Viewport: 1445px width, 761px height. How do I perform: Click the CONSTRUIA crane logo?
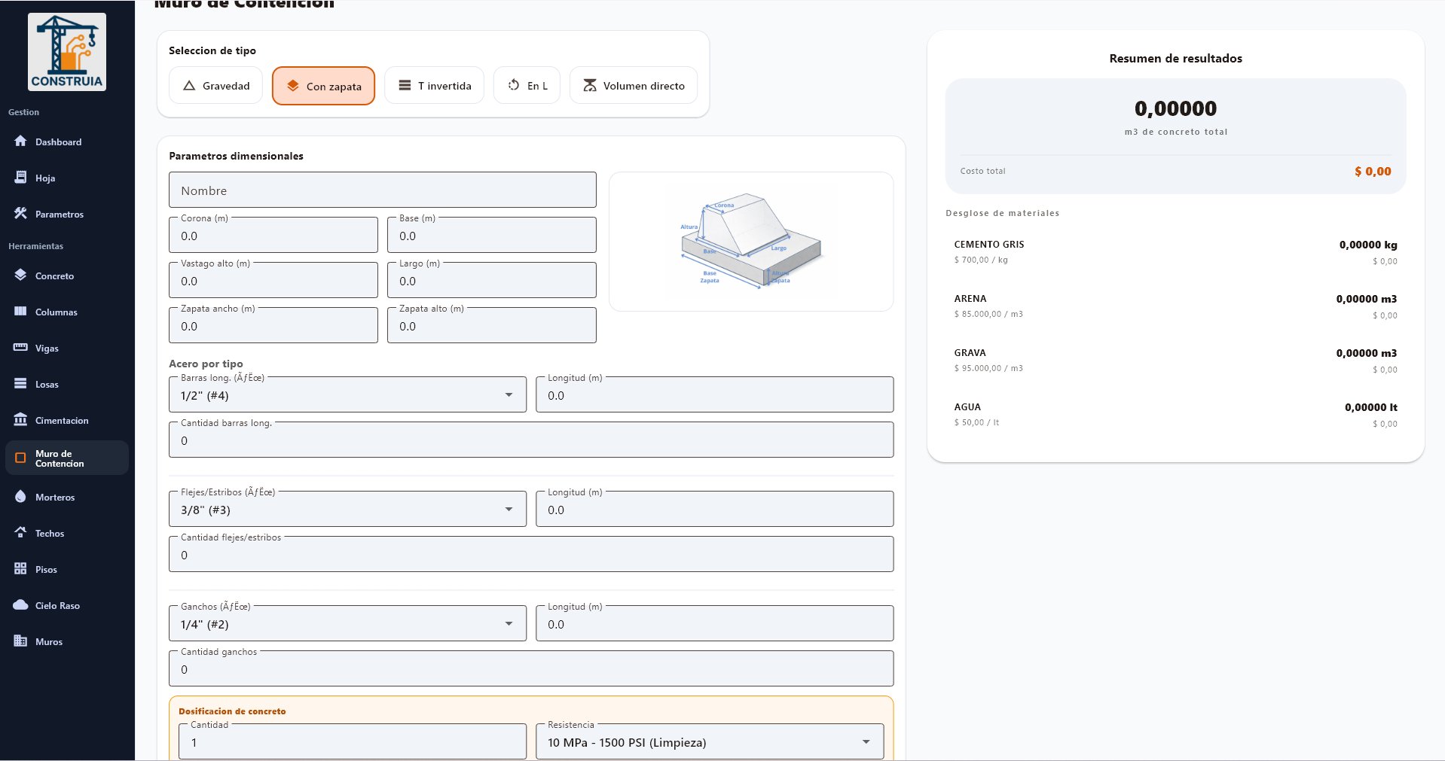(67, 51)
